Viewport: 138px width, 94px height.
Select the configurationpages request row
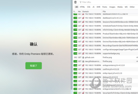click(x=105, y=49)
